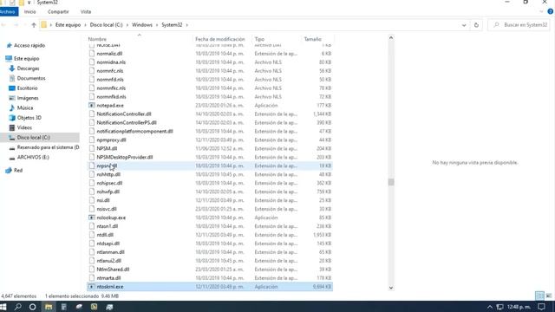This screenshot has width=555, height=312.
Task: Switch to large icons view layout
Action: click(x=549, y=296)
